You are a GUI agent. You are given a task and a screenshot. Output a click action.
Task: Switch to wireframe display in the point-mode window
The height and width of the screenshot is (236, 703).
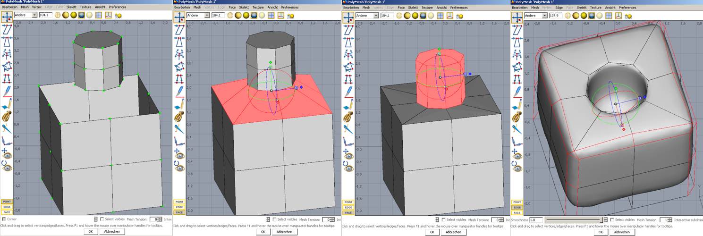[x=58, y=15]
